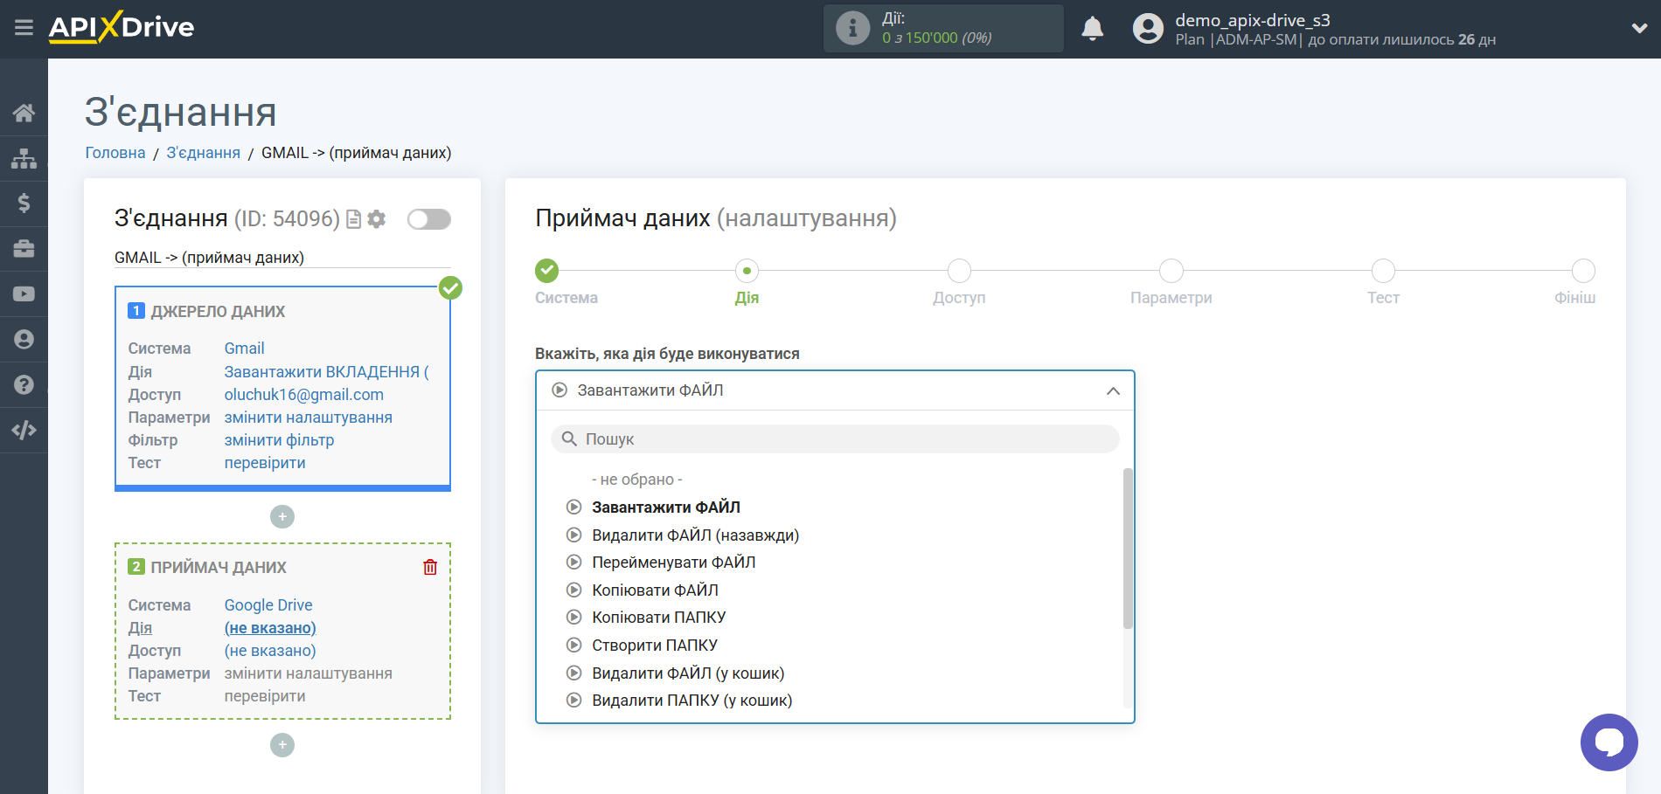Screen dimensions: 1661x794
Task: Click the Дії usage counter panel
Action: click(943, 28)
